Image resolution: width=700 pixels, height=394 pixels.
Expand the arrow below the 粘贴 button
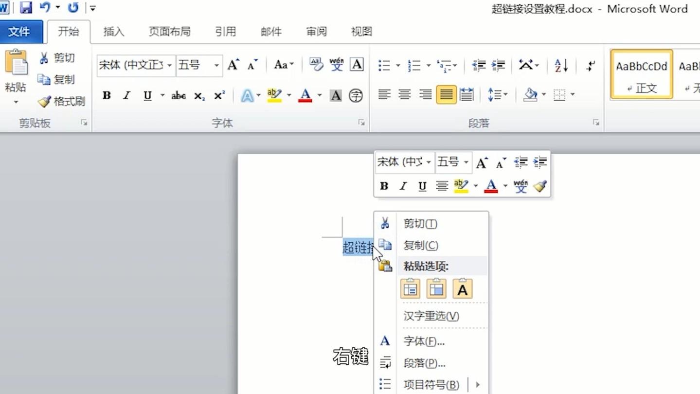(x=16, y=102)
